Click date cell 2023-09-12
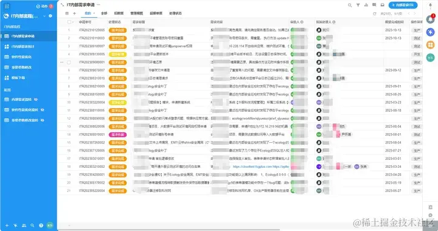Image resolution: width=438 pixels, height=231 pixels. (x=393, y=71)
